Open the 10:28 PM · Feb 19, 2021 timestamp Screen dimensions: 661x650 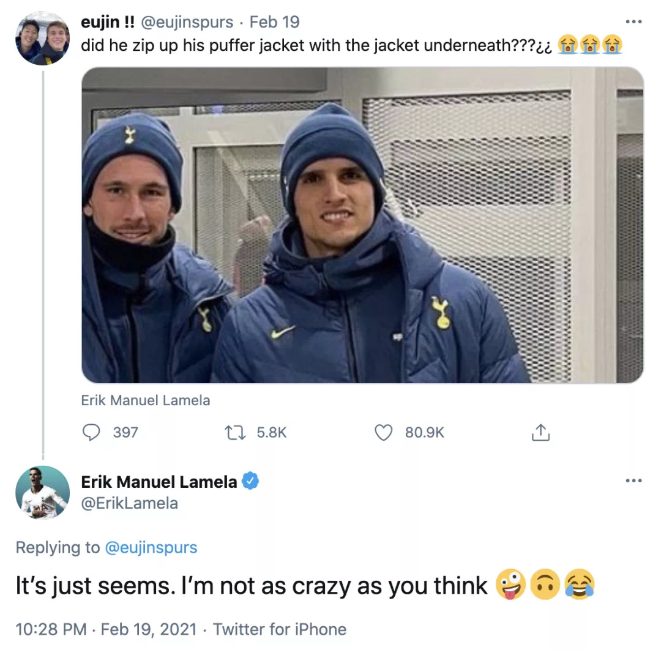pyautogui.click(x=106, y=629)
